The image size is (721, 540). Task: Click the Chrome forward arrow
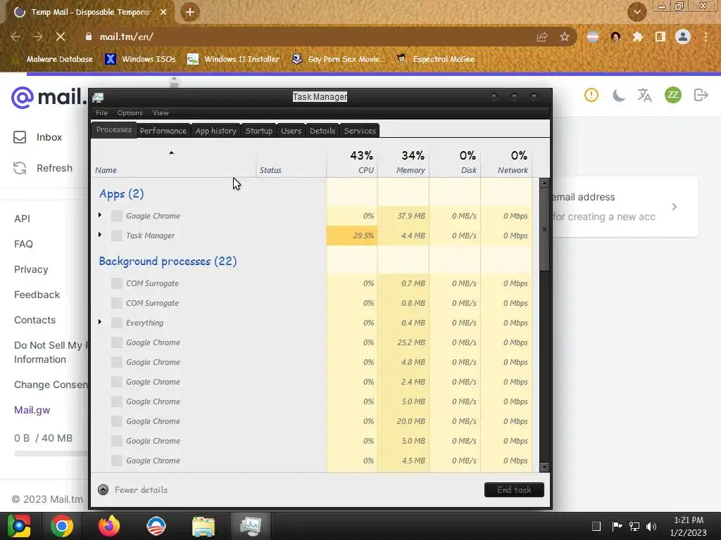click(38, 37)
